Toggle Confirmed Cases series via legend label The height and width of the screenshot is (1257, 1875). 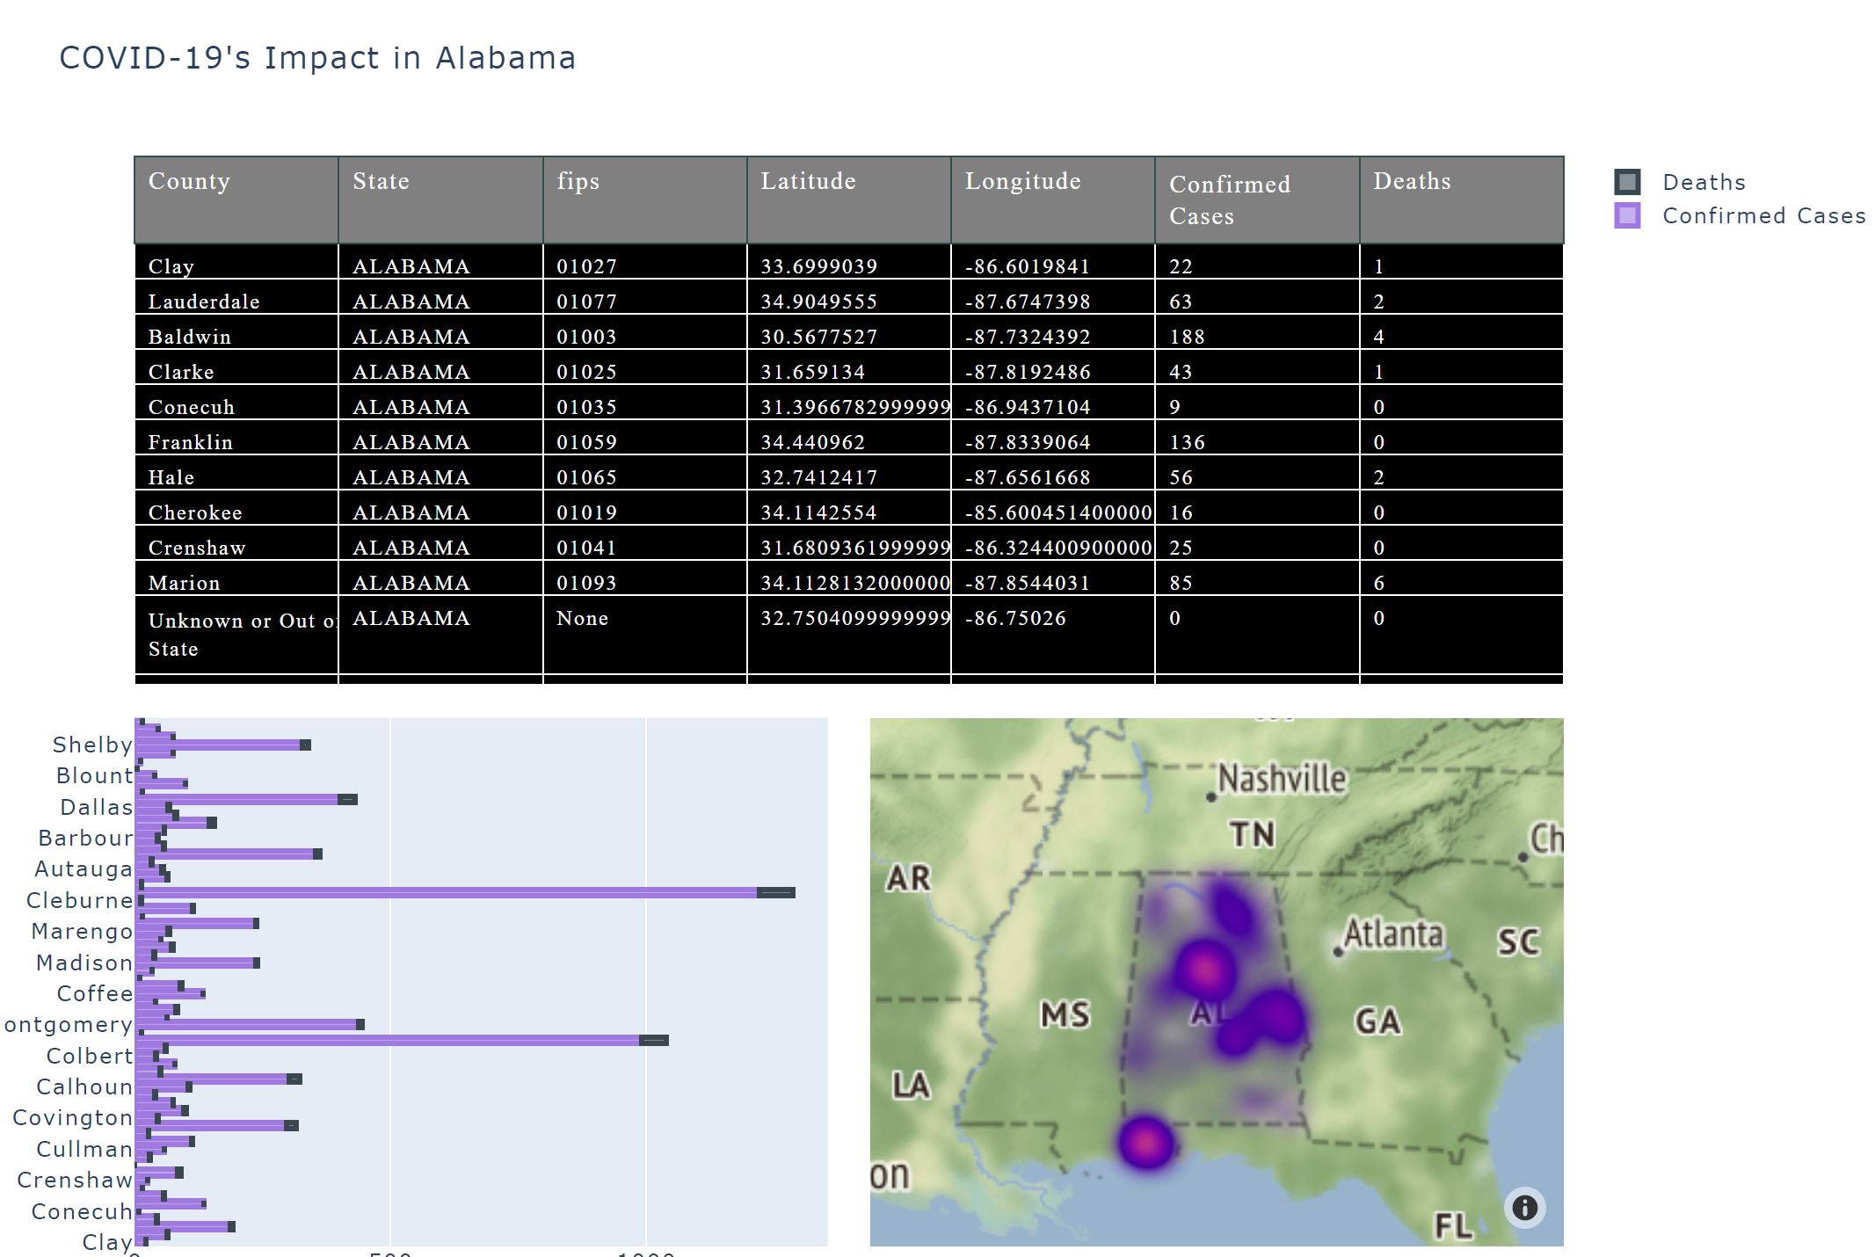[x=1763, y=215]
